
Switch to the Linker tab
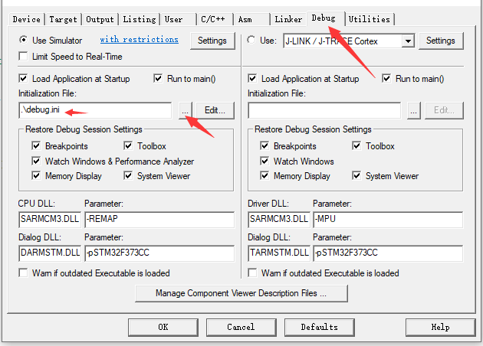coord(288,19)
